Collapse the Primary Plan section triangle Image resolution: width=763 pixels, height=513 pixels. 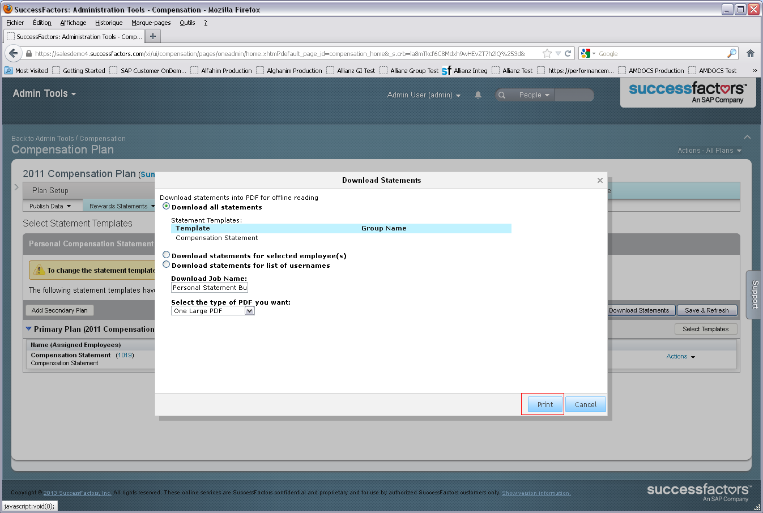[28, 328]
